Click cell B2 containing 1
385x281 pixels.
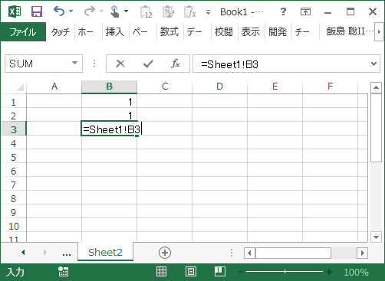tap(110, 116)
